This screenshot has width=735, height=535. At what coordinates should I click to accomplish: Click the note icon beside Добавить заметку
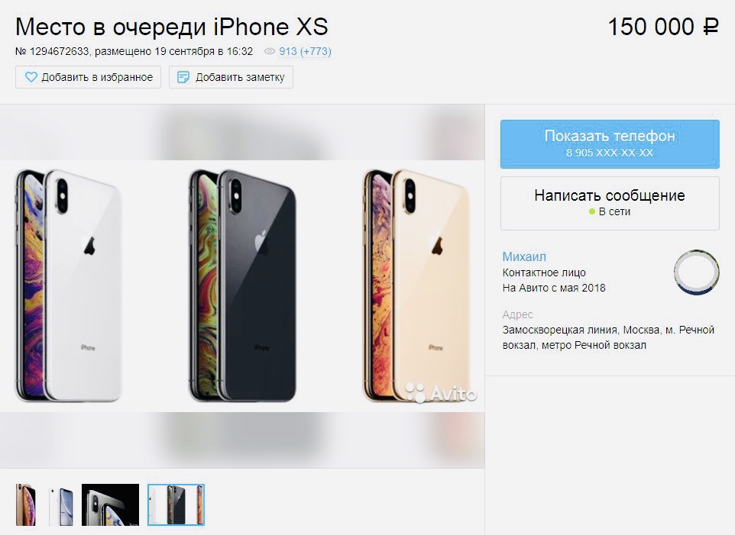tap(183, 77)
